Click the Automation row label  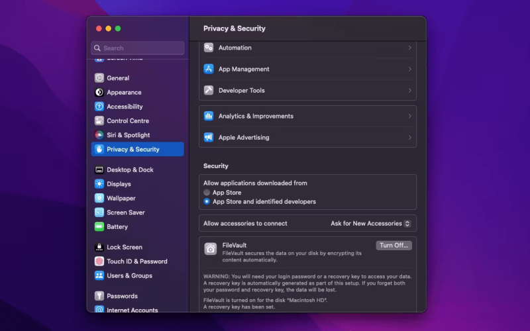(x=235, y=48)
